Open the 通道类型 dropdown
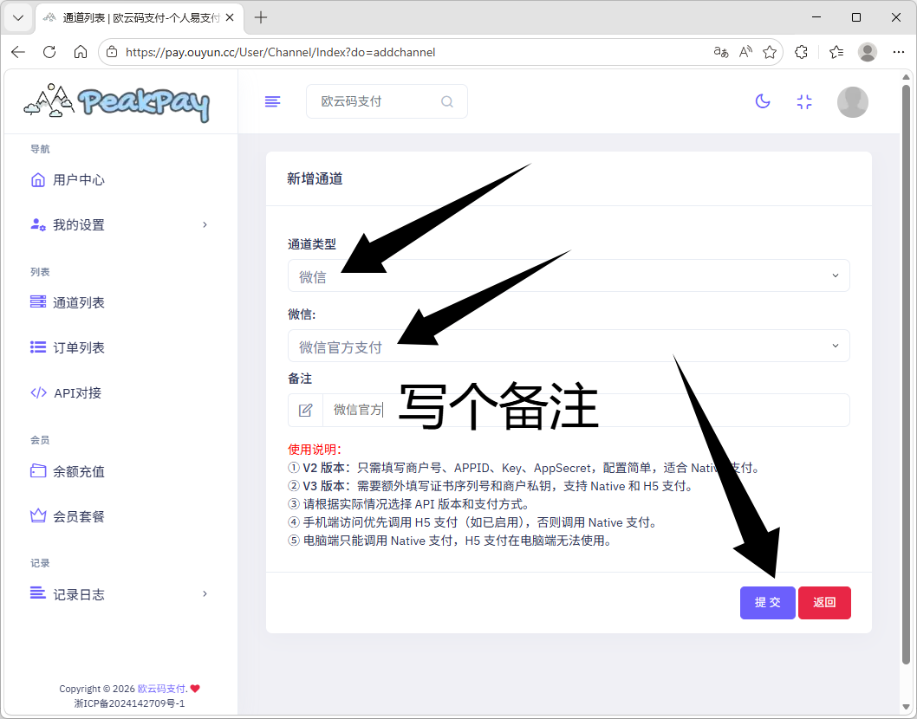This screenshot has width=917, height=719. click(568, 276)
